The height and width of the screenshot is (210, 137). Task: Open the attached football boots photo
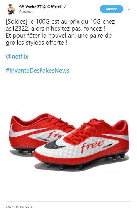click(x=68, y=139)
